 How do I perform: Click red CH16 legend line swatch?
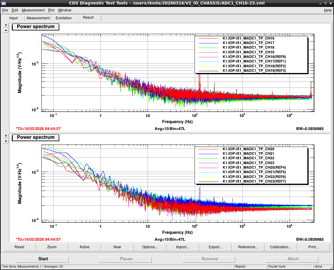[208, 38]
